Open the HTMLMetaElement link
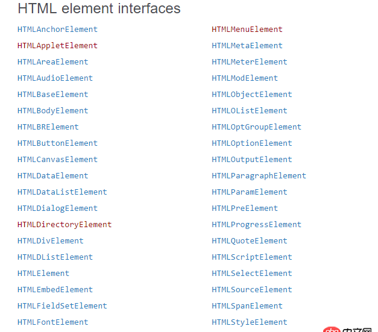Image resolution: width=378 pixels, height=332 pixels. tap(247, 45)
